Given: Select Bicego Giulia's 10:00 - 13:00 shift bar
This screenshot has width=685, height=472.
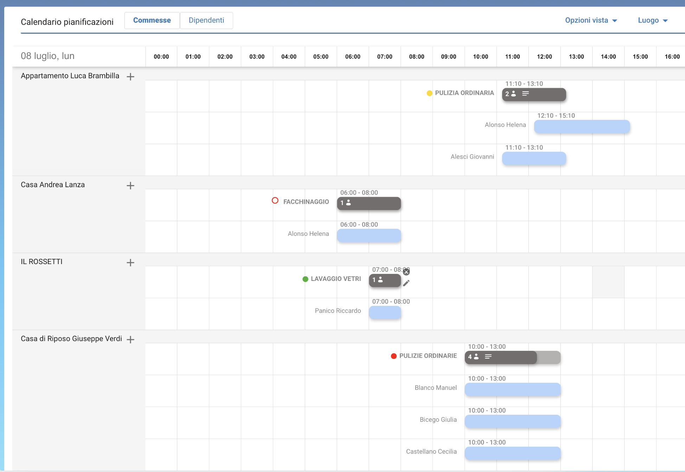Looking at the screenshot, I should point(513,422).
